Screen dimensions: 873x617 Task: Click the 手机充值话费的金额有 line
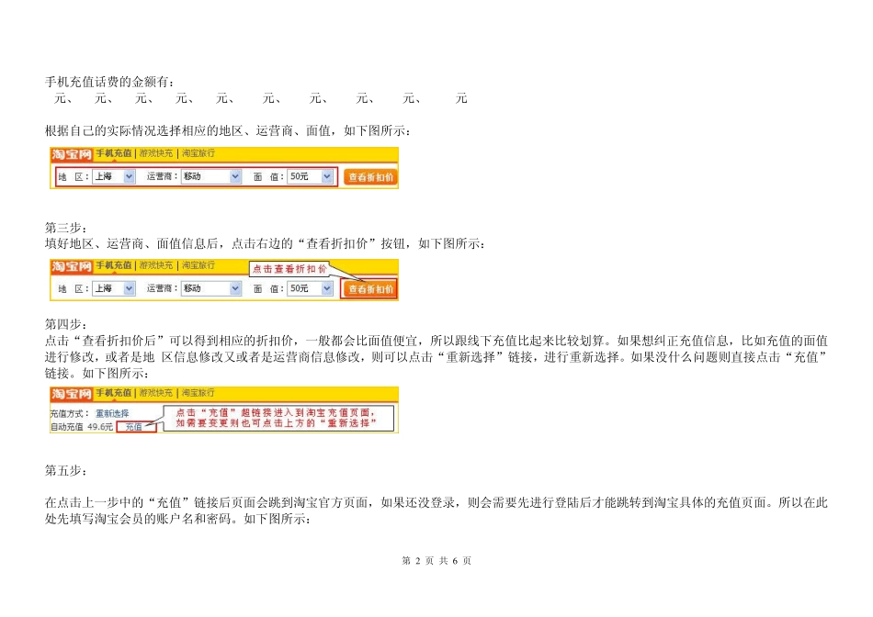click(109, 82)
